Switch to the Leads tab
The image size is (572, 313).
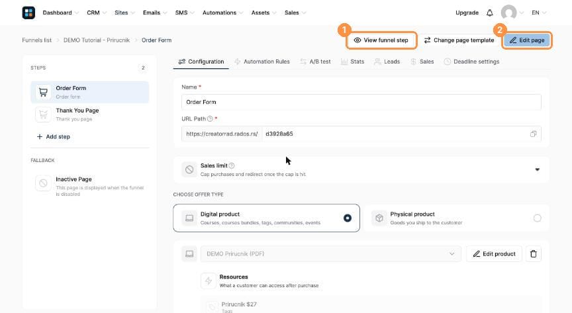click(387, 62)
